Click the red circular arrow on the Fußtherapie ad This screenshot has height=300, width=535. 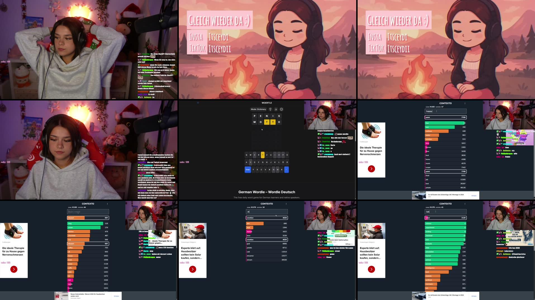coord(371,169)
